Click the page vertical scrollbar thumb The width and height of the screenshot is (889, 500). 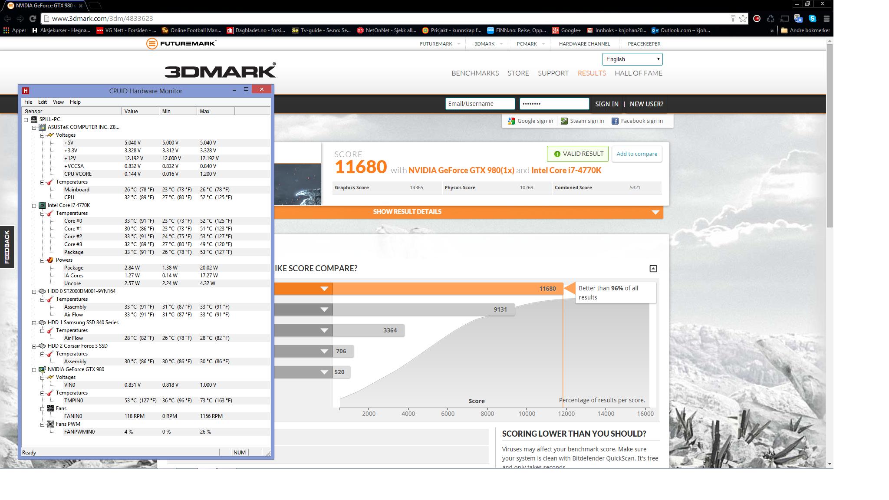click(830, 135)
